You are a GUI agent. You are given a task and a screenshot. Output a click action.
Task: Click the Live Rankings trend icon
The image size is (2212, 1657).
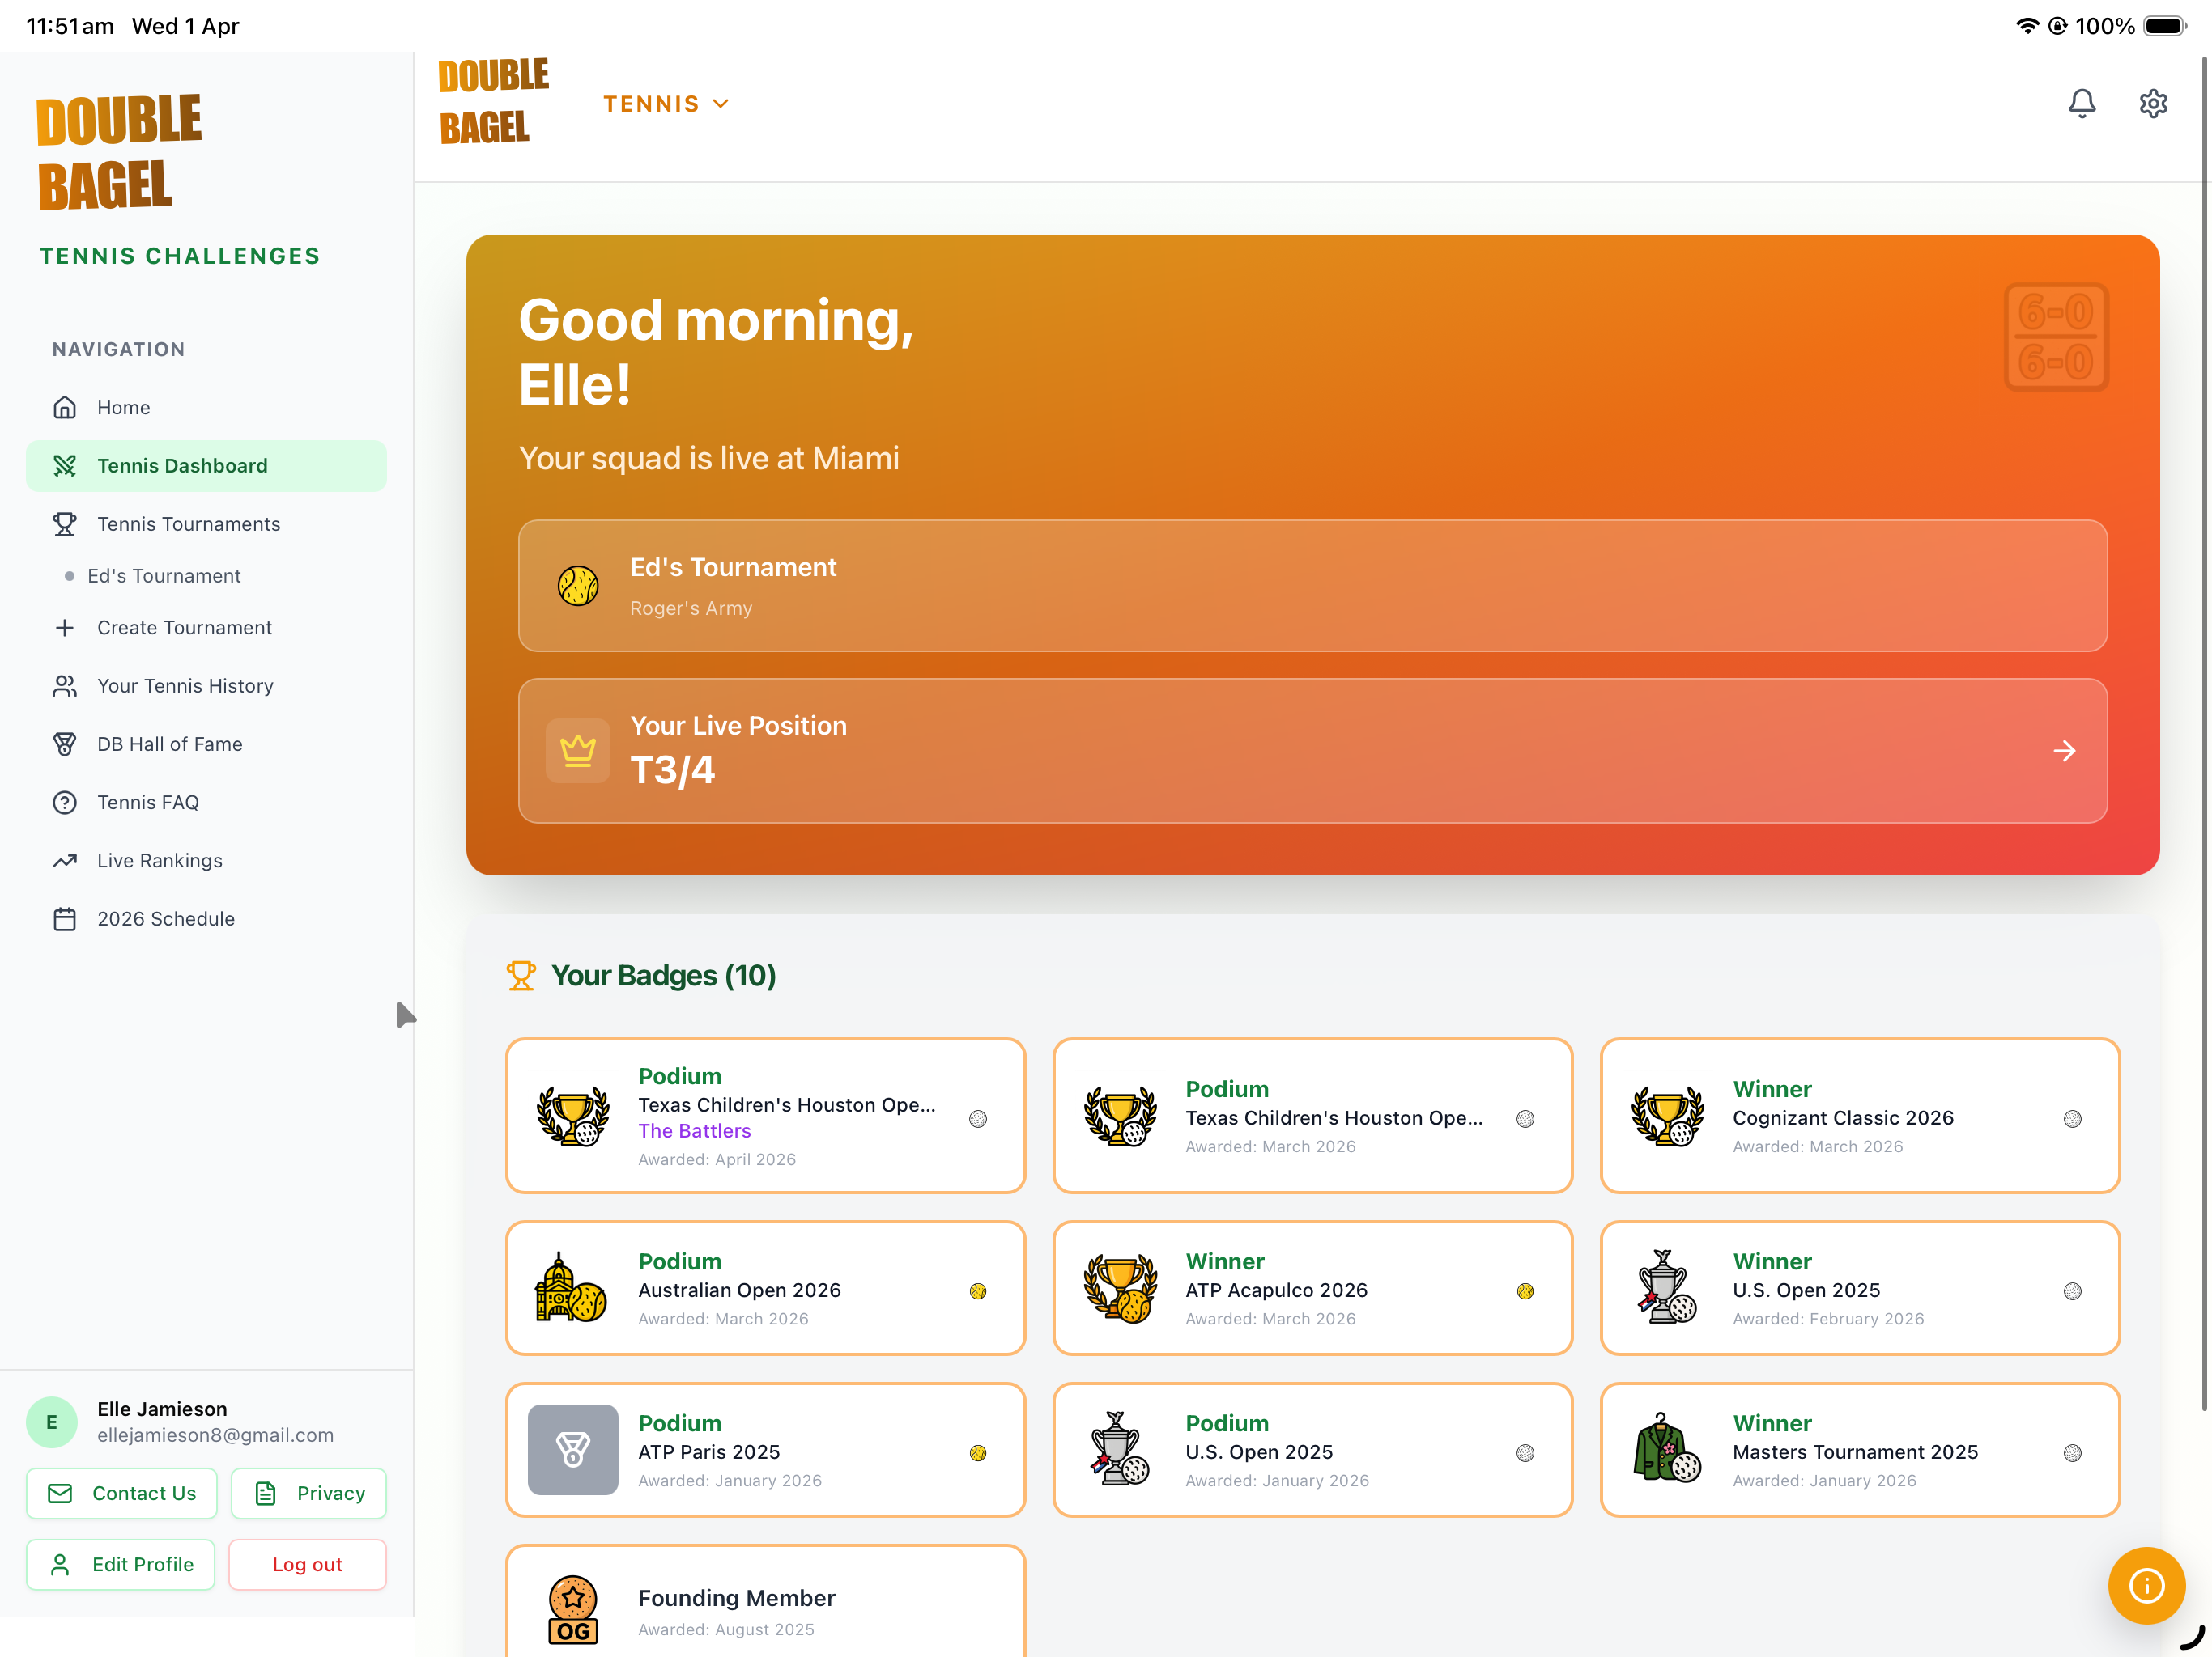(x=65, y=861)
